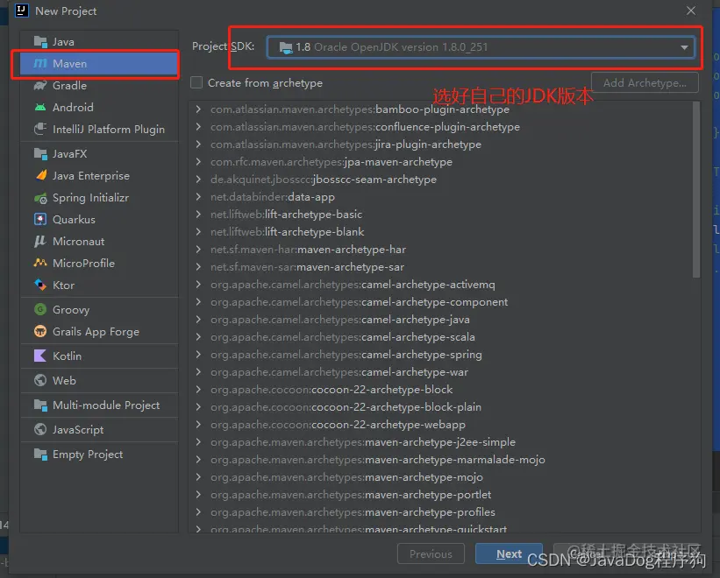
Task: Select Spring Initializr project type
Action: [x=99, y=198]
